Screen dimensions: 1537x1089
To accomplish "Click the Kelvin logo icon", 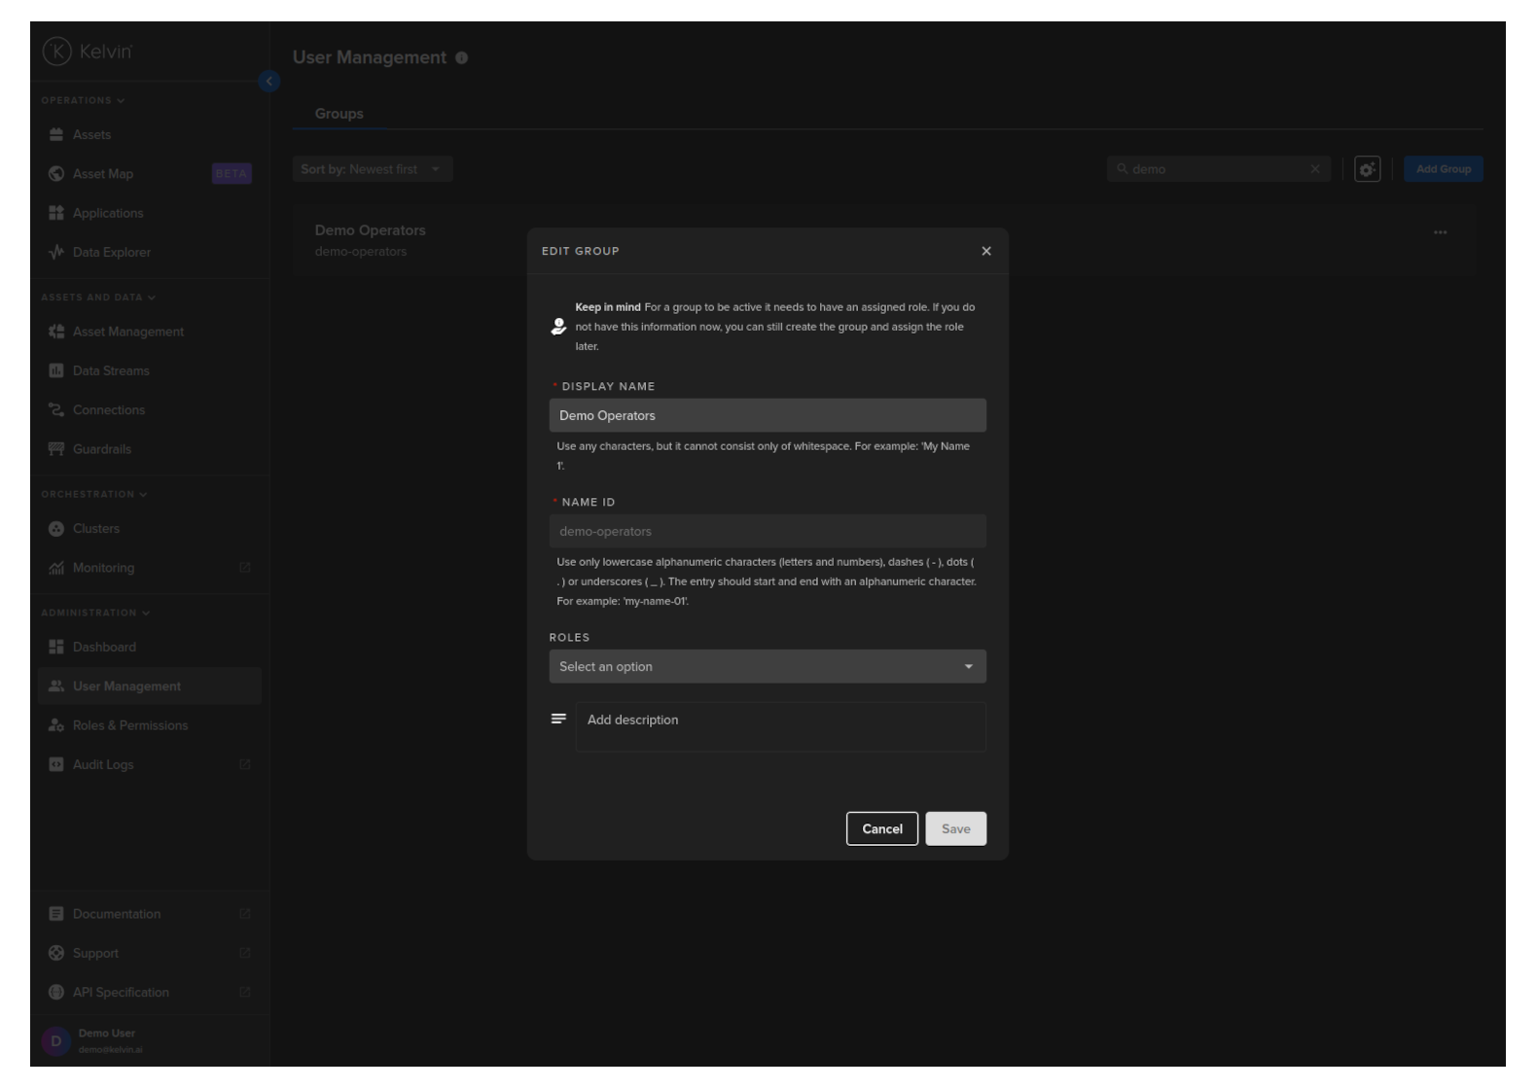I will pos(56,52).
